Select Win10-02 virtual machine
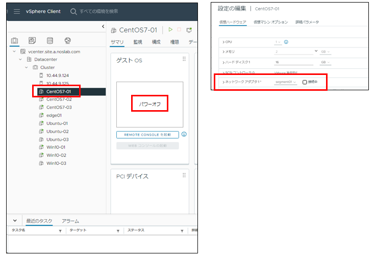 click(57, 155)
